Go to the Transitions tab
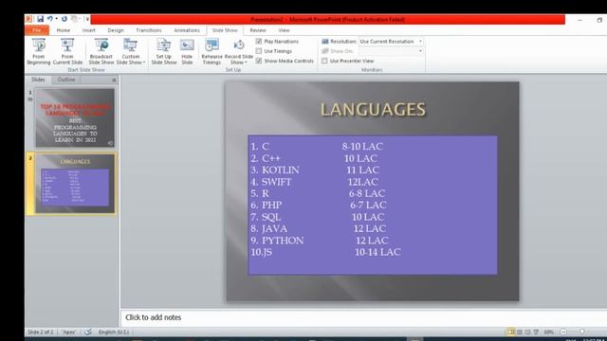 [x=149, y=30]
